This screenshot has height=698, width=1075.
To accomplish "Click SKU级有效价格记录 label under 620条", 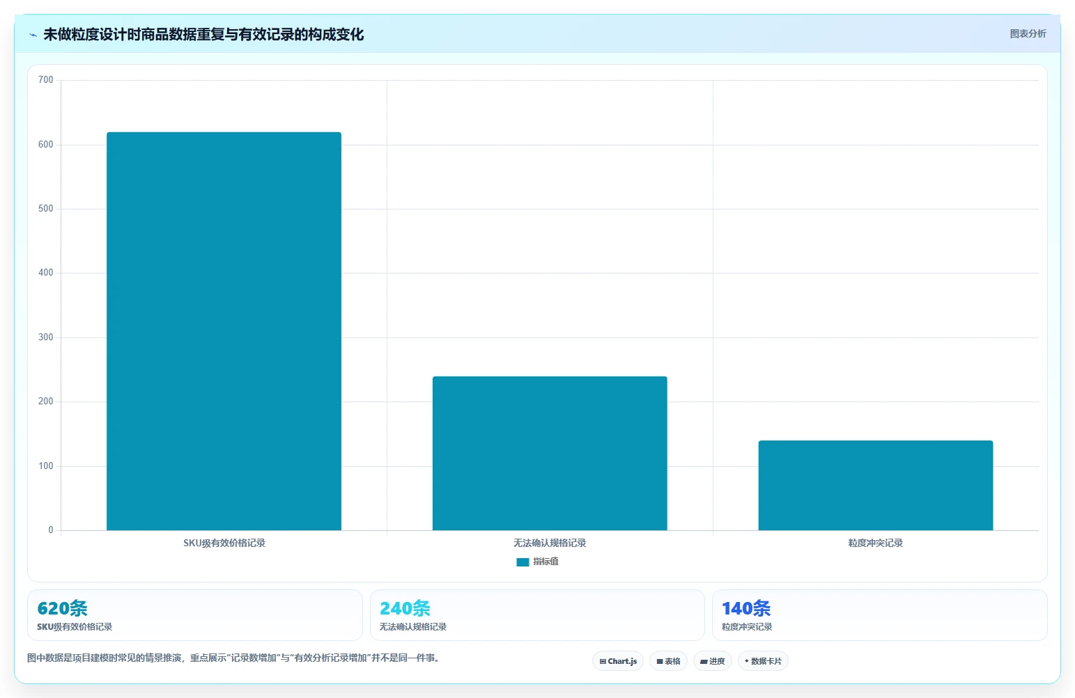I will coord(75,627).
